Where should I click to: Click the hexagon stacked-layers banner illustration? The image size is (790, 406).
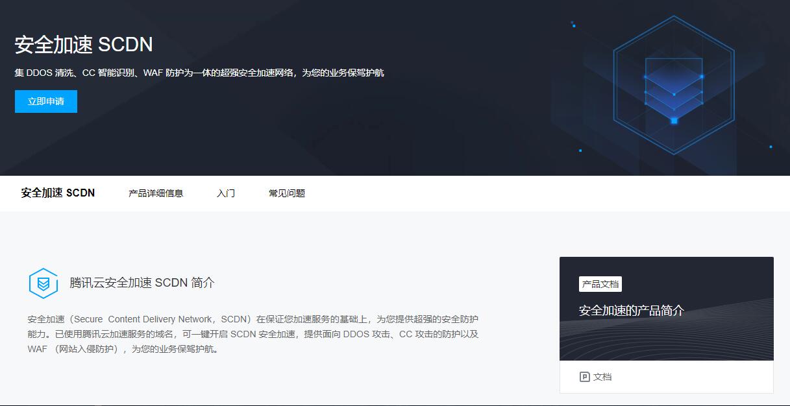674,85
